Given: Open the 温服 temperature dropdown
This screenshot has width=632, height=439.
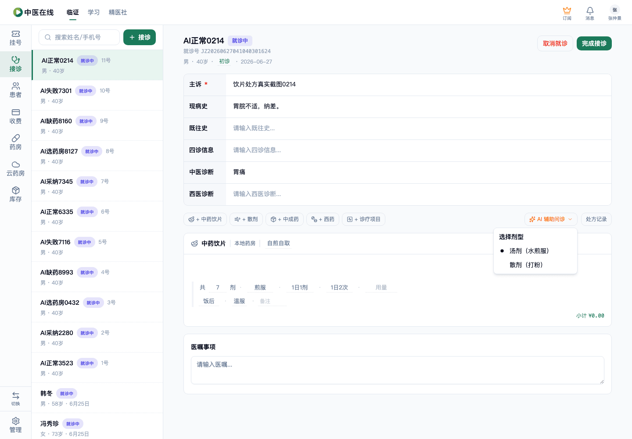Looking at the screenshot, I should click(x=239, y=301).
